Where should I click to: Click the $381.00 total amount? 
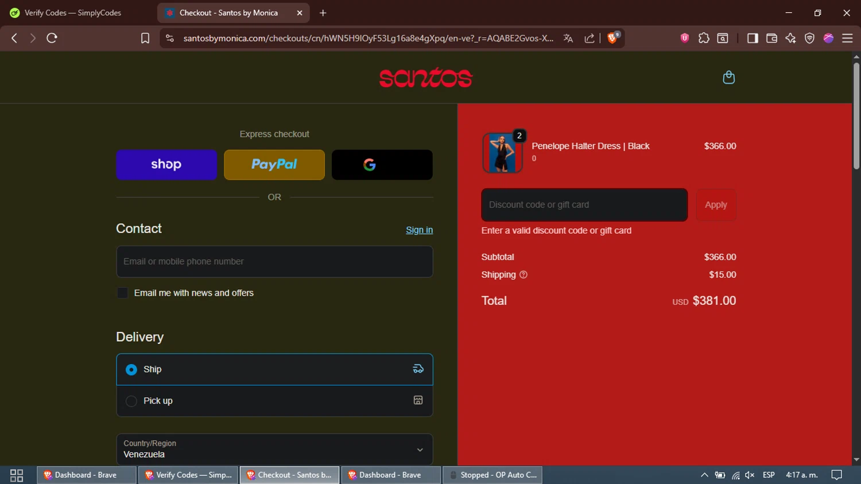(714, 301)
